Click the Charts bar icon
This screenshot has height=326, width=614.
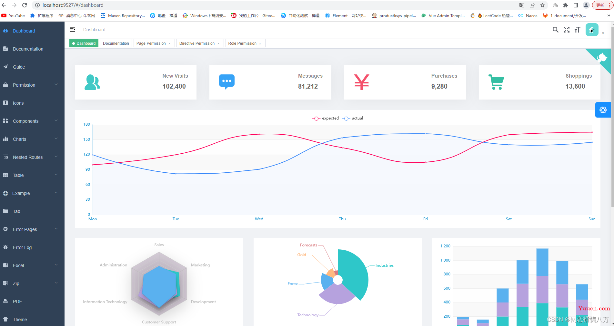pos(5,139)
